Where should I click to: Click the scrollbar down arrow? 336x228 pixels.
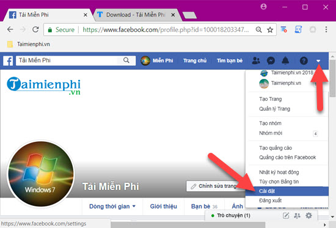tap(332, 216)
